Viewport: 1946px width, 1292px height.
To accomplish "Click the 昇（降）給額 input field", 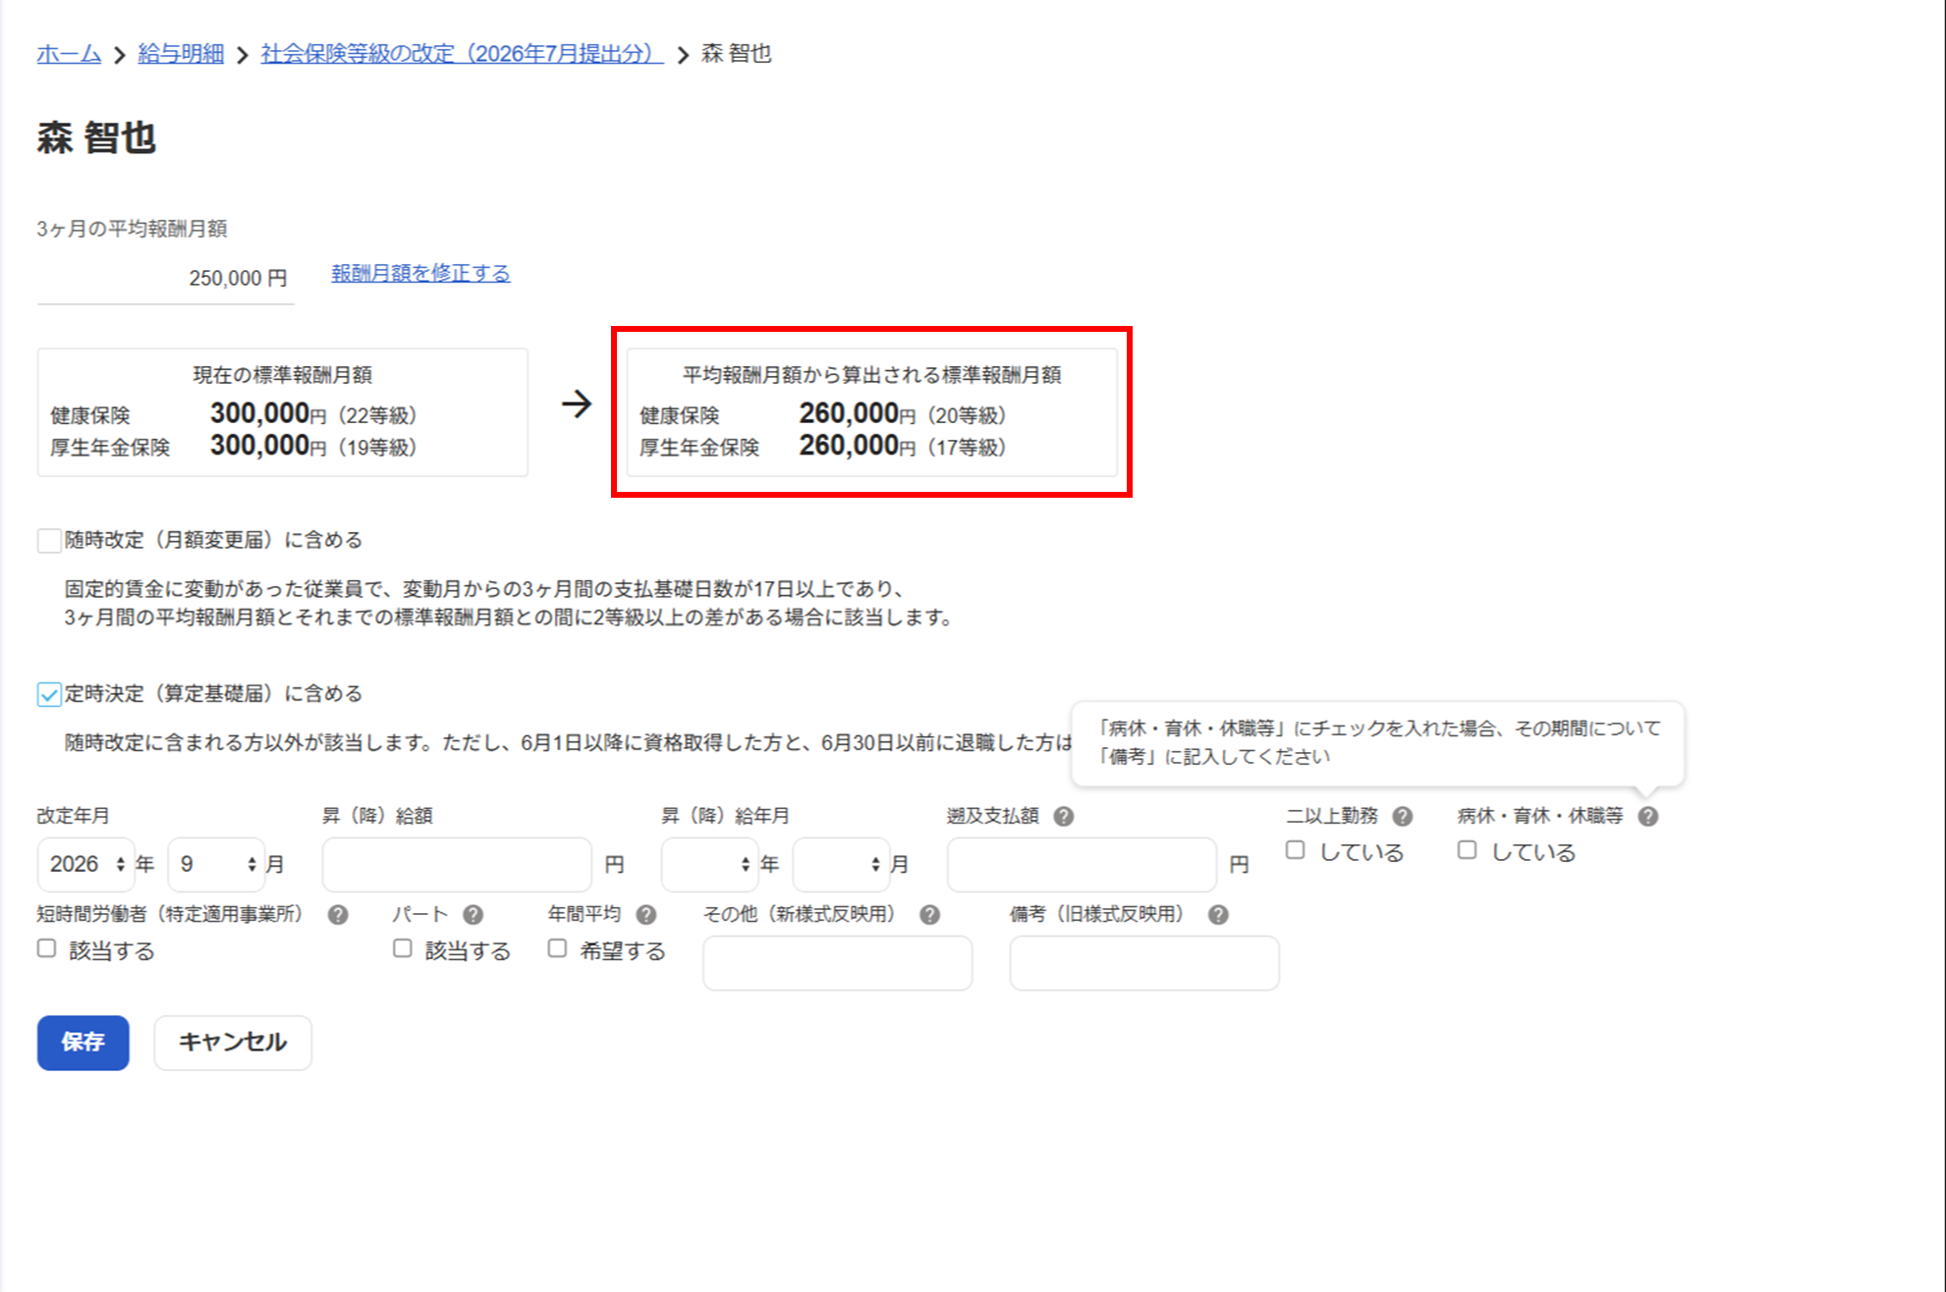I will coord(457,864).
